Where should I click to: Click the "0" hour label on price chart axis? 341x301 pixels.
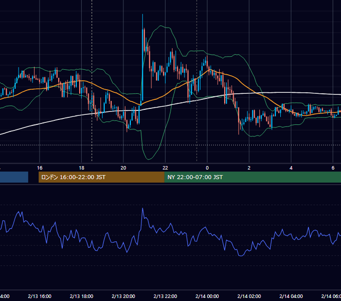[207, 168]
